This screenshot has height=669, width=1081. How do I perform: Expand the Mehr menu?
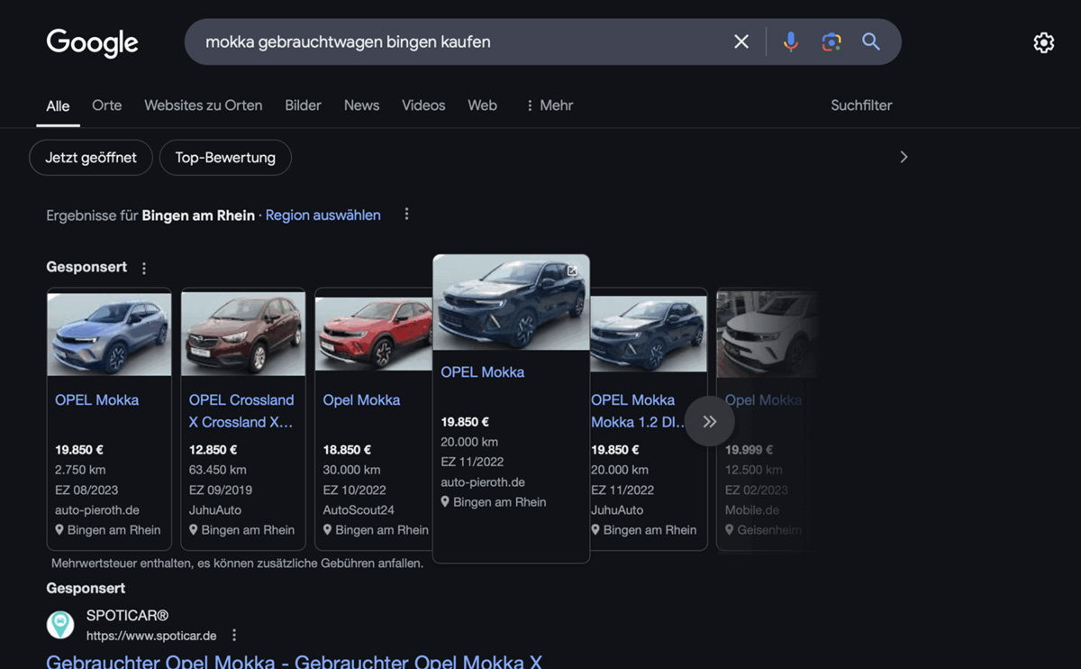550,105
